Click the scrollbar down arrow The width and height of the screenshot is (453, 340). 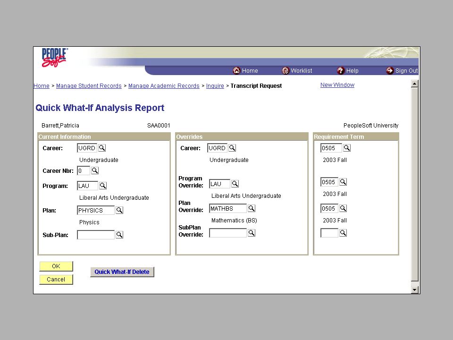tap(415, 289)
